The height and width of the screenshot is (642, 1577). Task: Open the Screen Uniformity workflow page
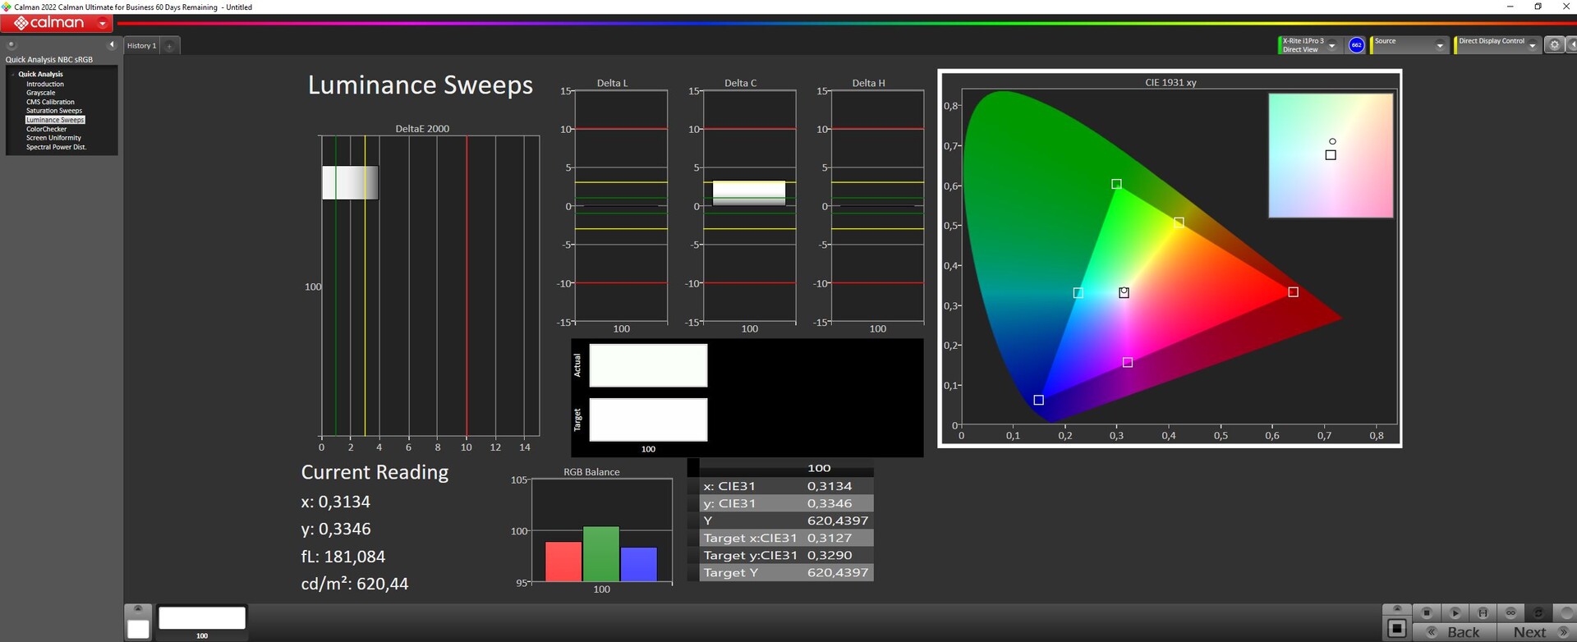pos(53,138)
